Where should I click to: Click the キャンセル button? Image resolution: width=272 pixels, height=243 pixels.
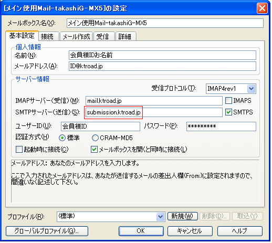(x=190, y=231)
